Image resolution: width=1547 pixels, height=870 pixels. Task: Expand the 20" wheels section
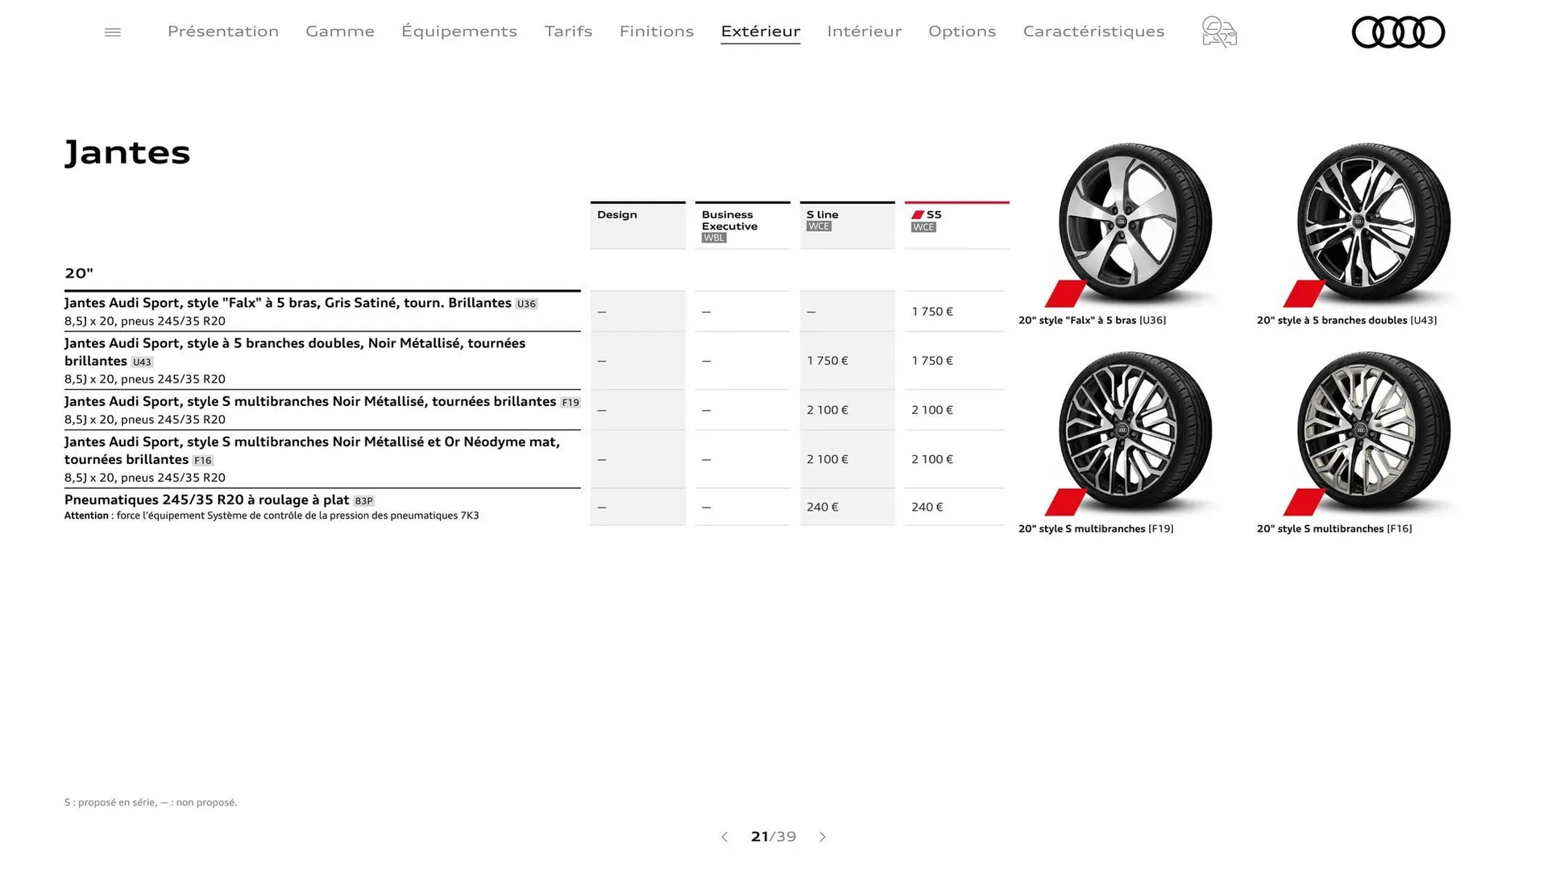[79, 273]
